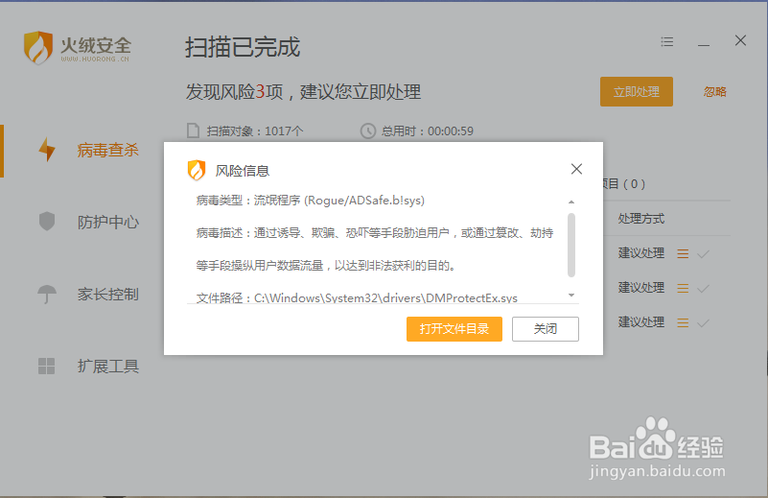Click the 扫描对象：1017个 text
The height and width of the screenshot is (498, 768).
pyautogui.click(x=255, y=131)
